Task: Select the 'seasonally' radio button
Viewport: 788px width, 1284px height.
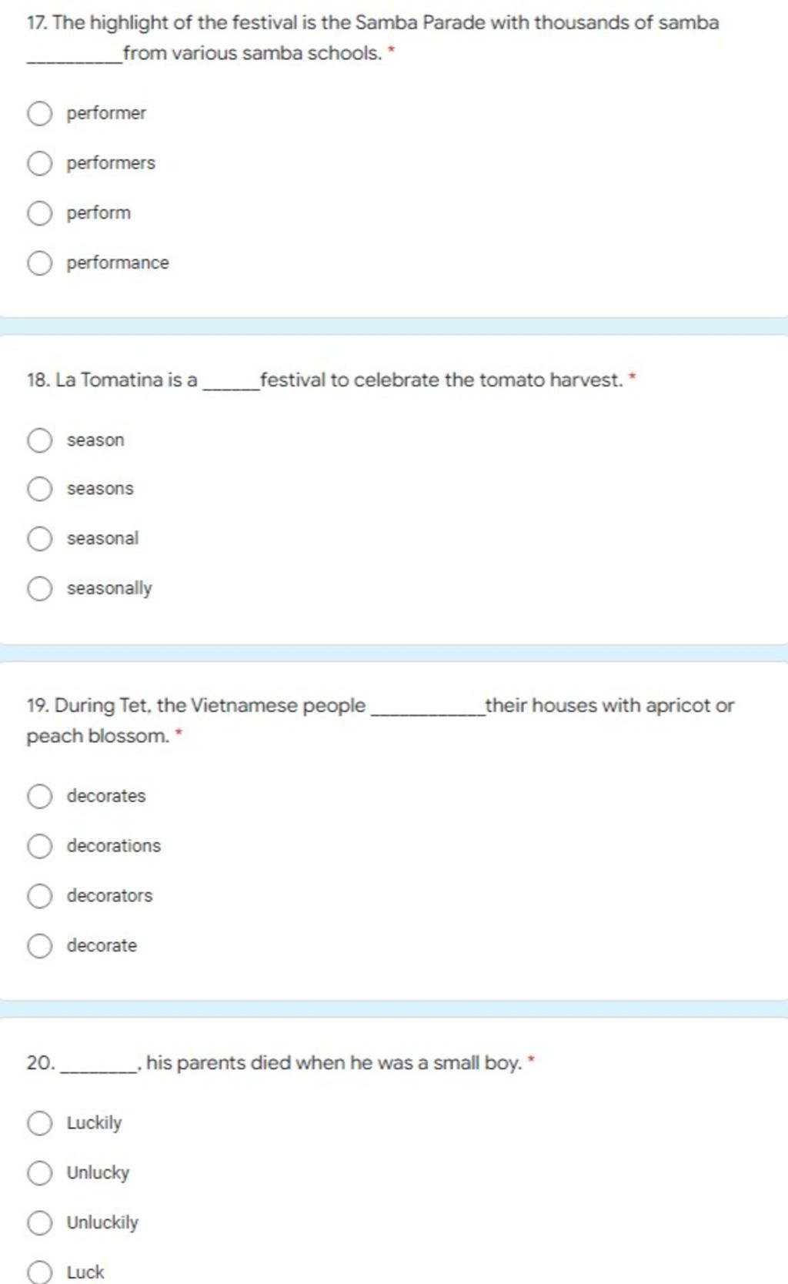Action: pyautogui.click(x=40, y=589)
